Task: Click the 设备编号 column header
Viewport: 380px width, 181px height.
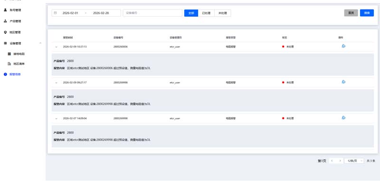Action: tap(118, 38)
